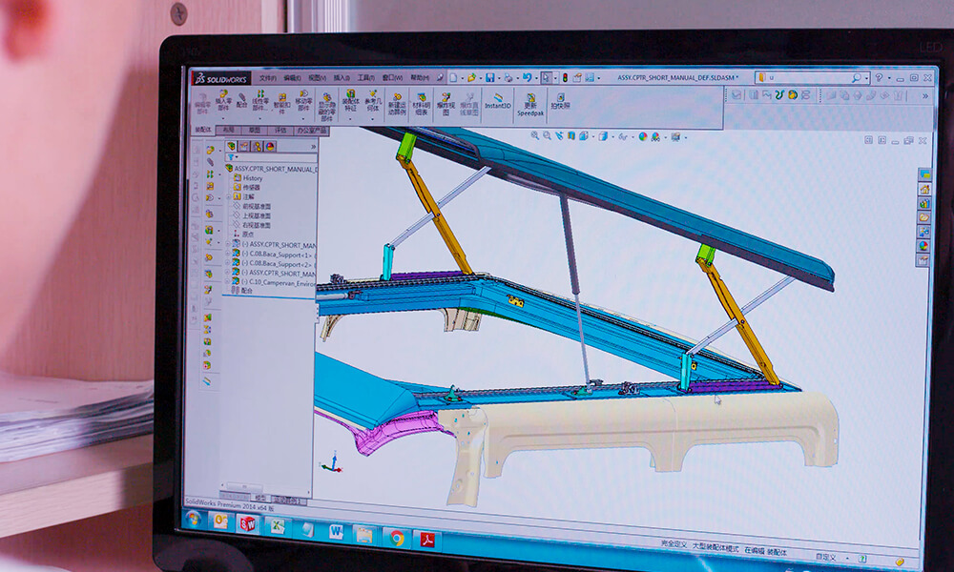Click the Save floppy disk icon

coord(489,78)
